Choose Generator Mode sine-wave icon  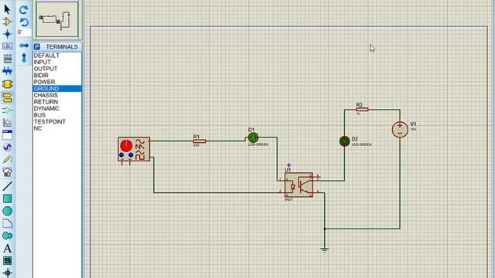click(x=7, y=147)
